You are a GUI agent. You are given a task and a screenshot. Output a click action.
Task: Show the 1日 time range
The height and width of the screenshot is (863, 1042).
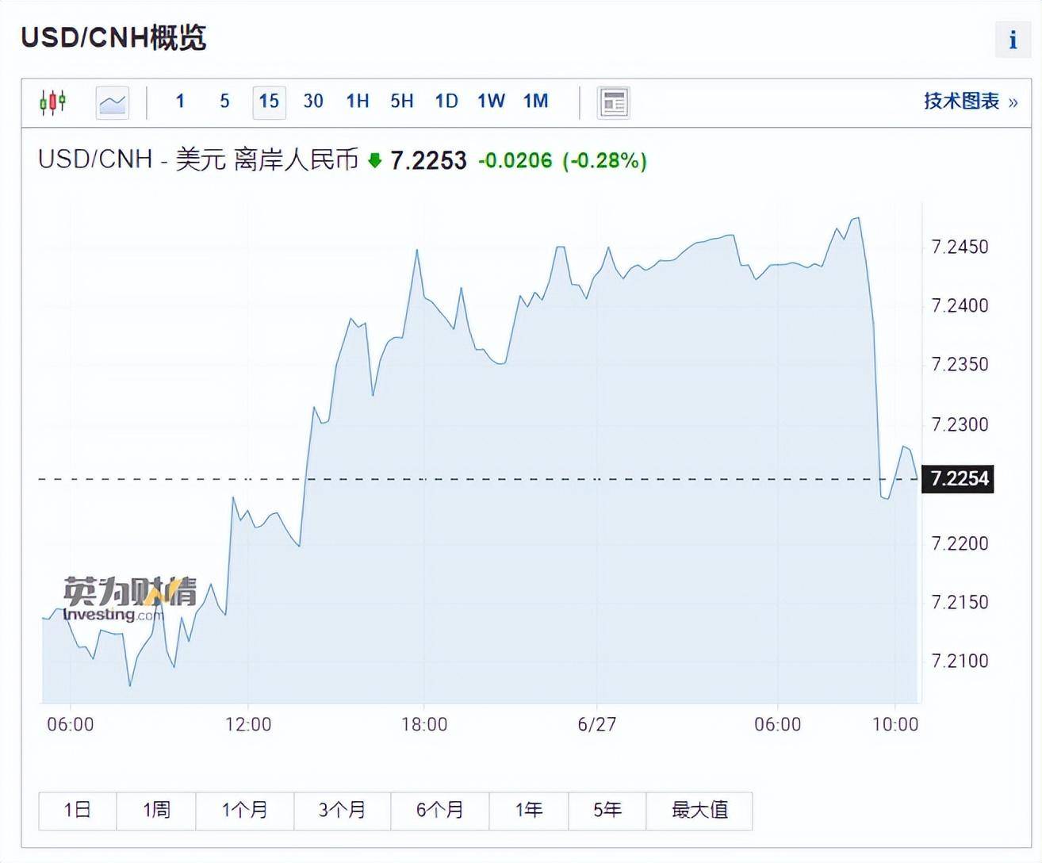pos(78,810)
